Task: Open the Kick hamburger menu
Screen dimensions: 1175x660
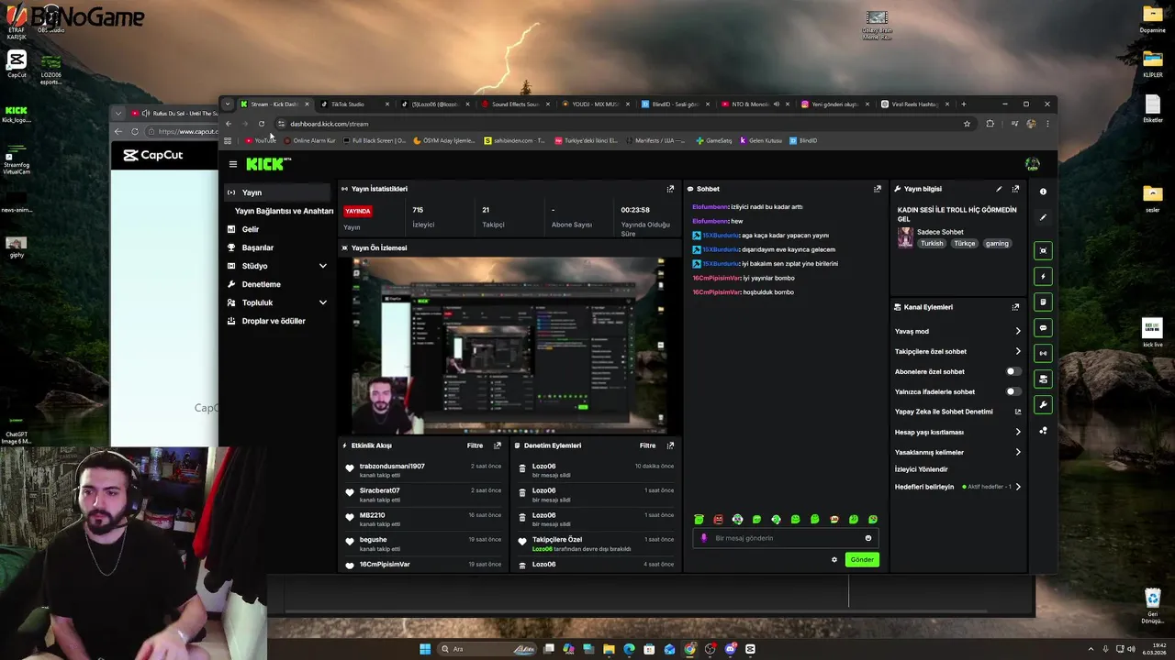Action: [233, 164]
